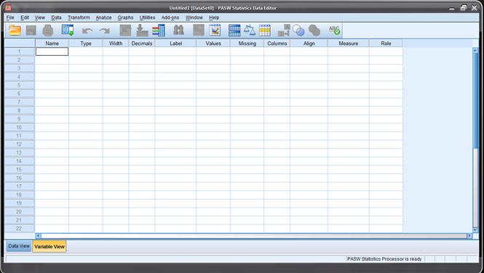Screen dimensions: 484x273
Task: Click the horizontal scrollbar track
Action: pyautogui.click(x=254, y=236)
